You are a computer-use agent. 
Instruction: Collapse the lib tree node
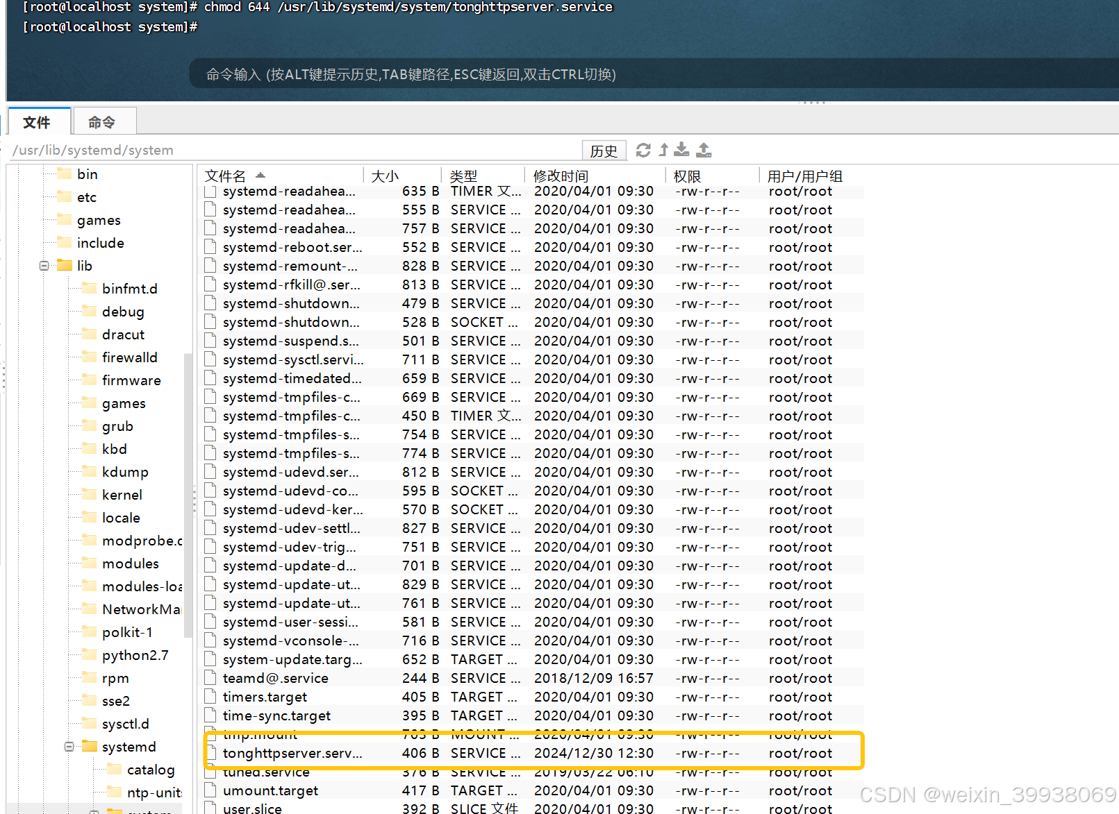[43, 265]
